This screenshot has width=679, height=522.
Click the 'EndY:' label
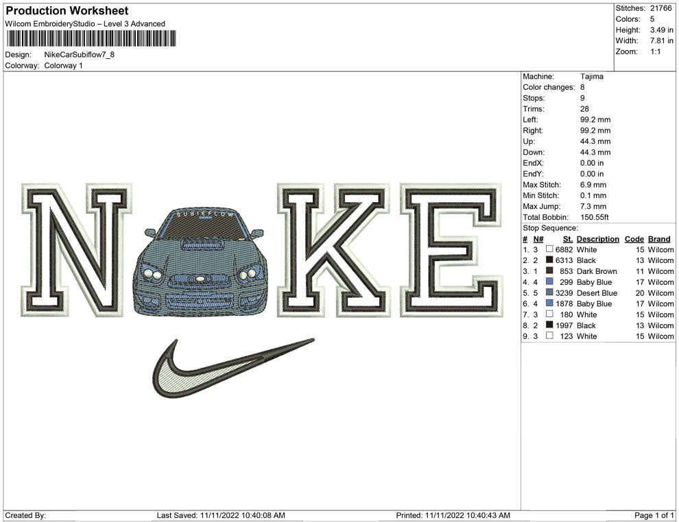533,174
